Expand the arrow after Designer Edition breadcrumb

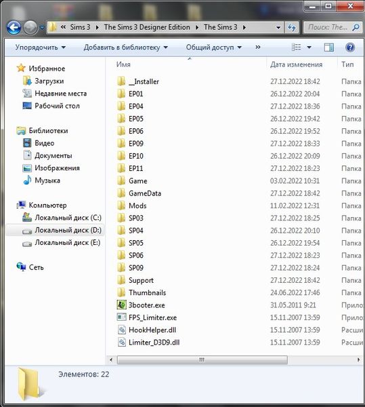click(197, 27)
